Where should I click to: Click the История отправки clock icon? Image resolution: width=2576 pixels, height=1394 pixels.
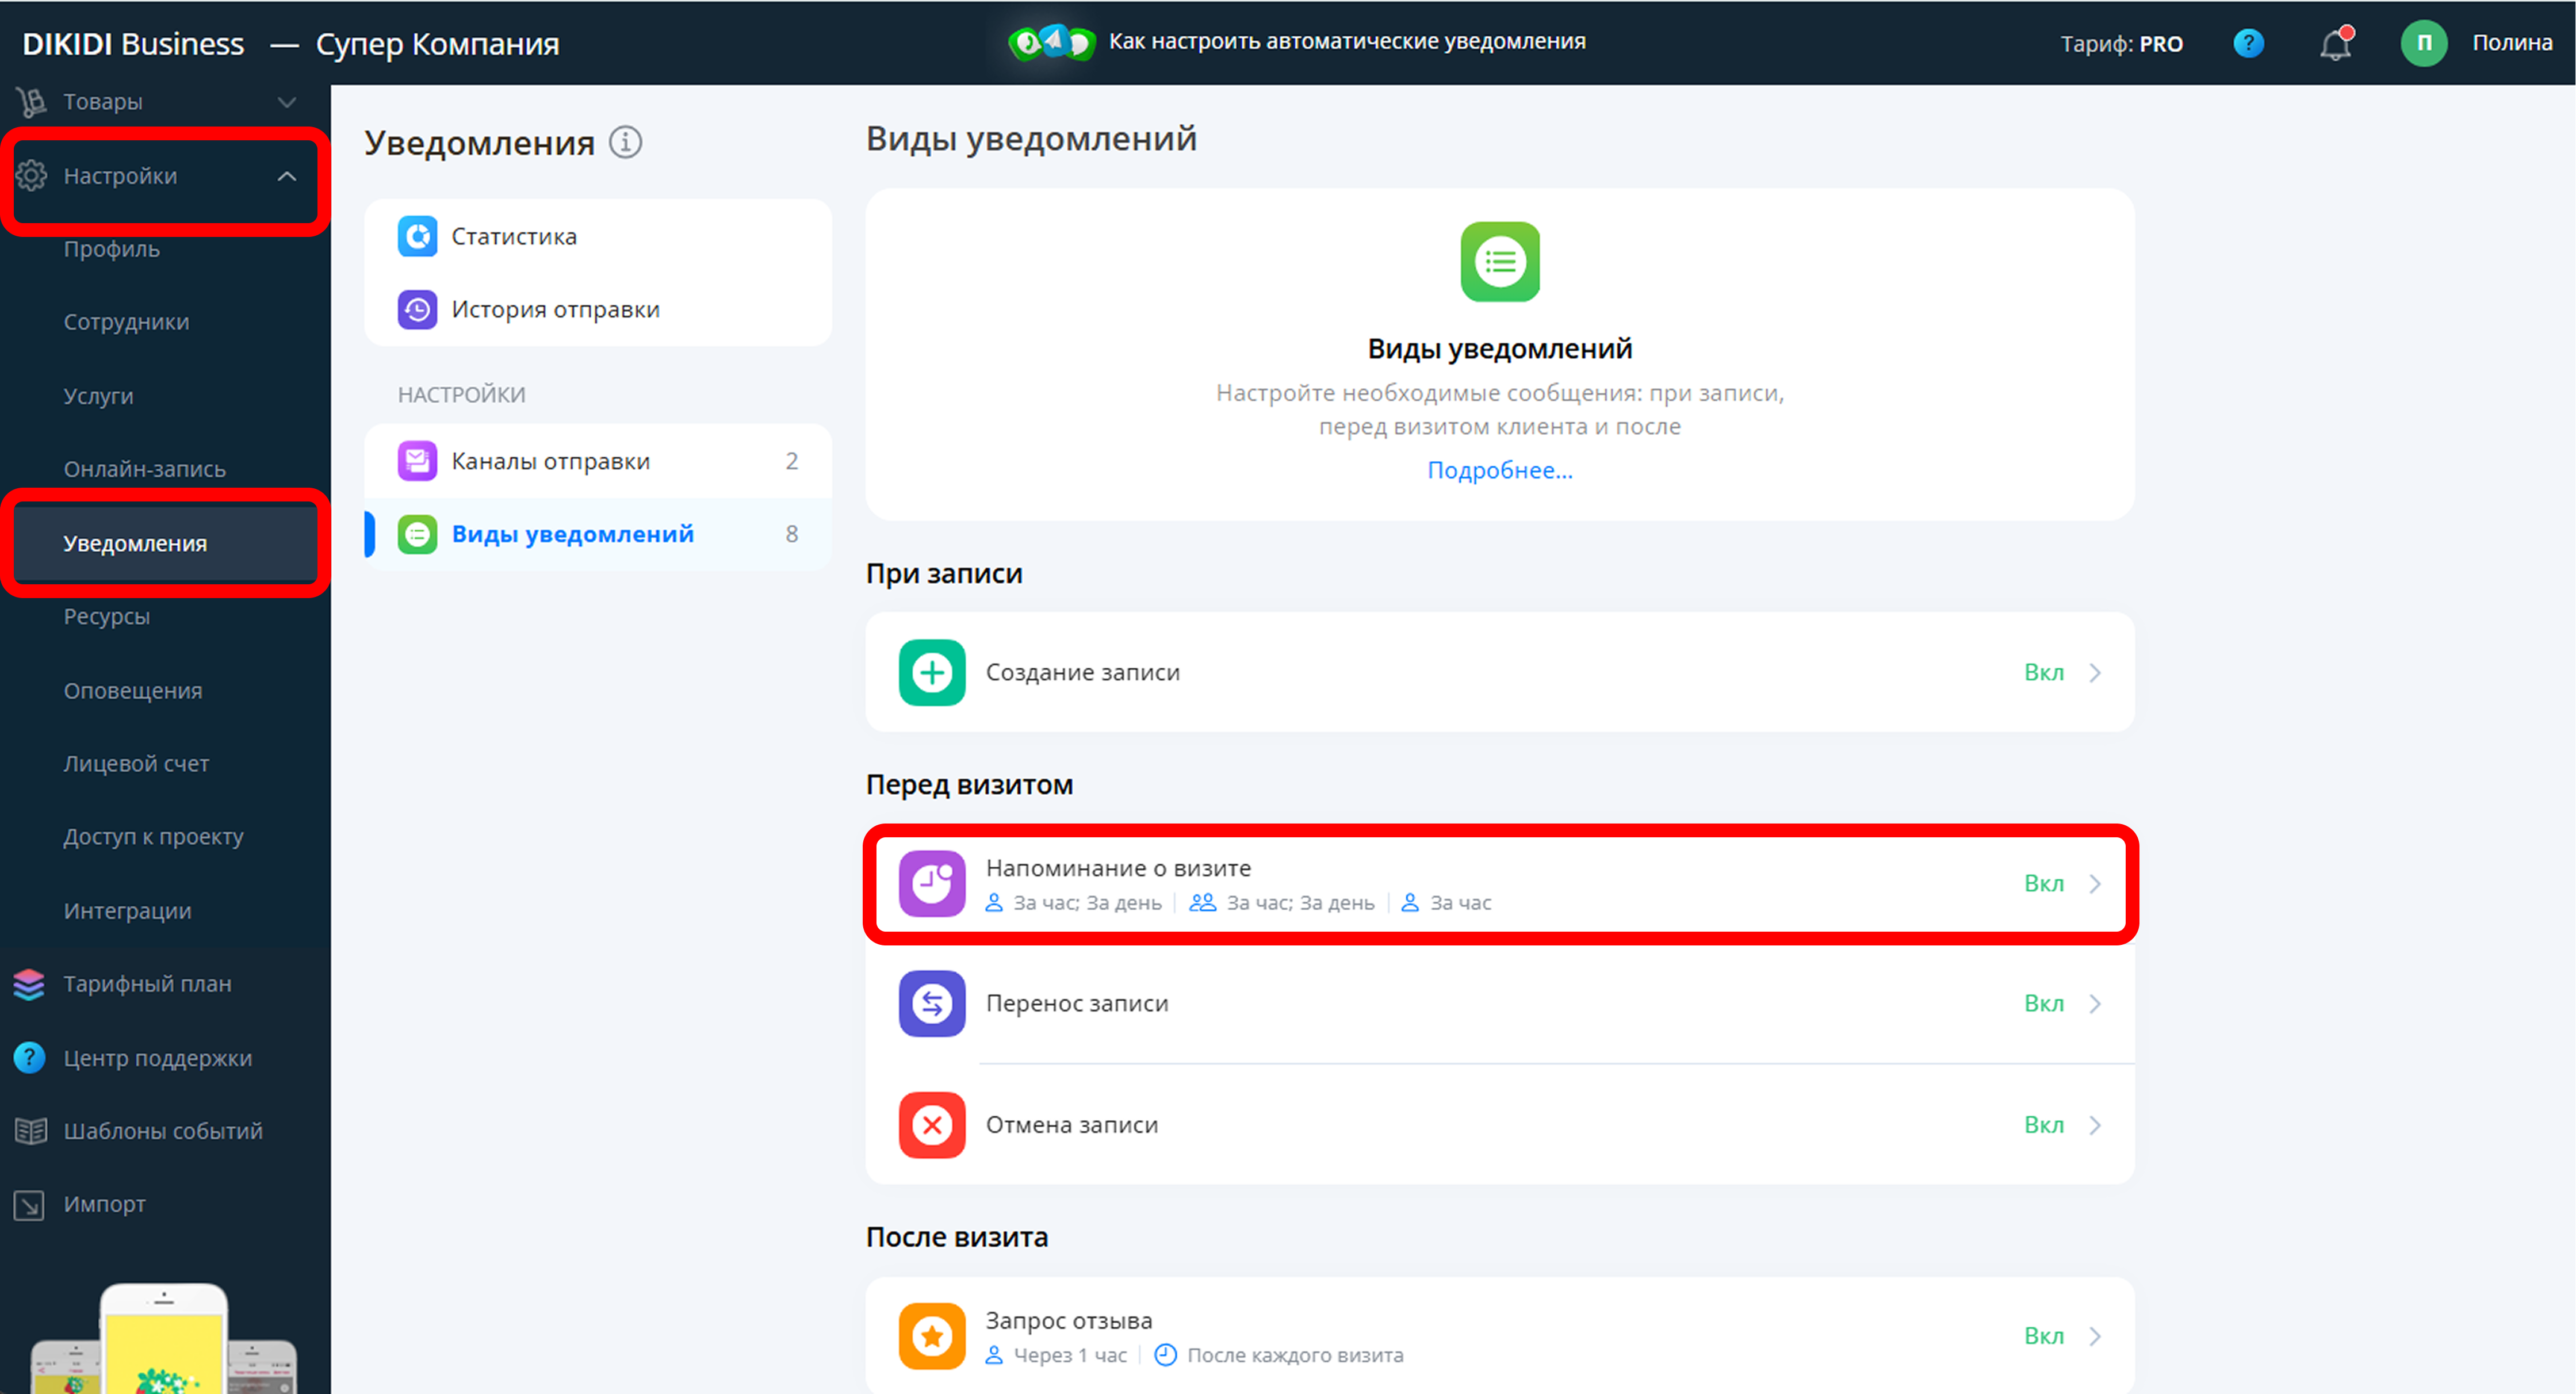point(417,309)
